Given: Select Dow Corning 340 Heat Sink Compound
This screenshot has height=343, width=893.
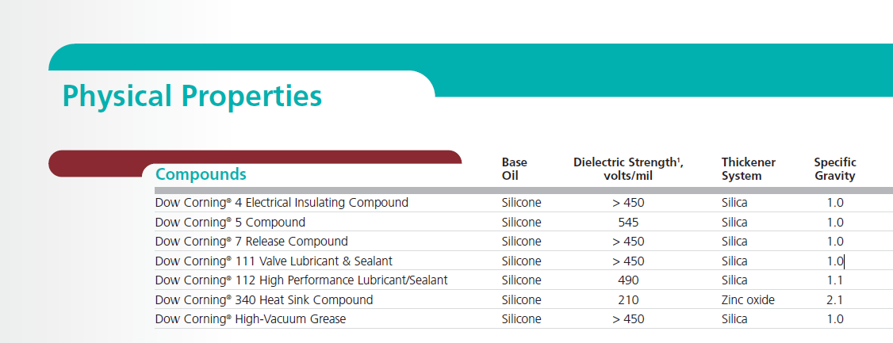Looking at the screenshot, I should click(263, 299).
